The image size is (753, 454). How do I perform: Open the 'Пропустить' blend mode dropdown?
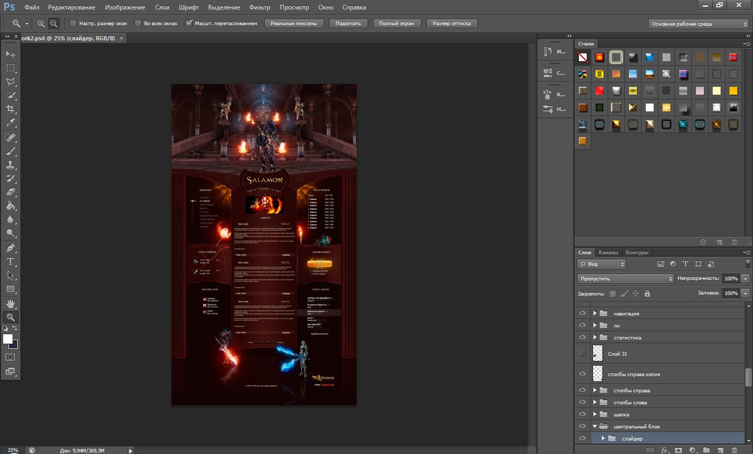(625, 279)
